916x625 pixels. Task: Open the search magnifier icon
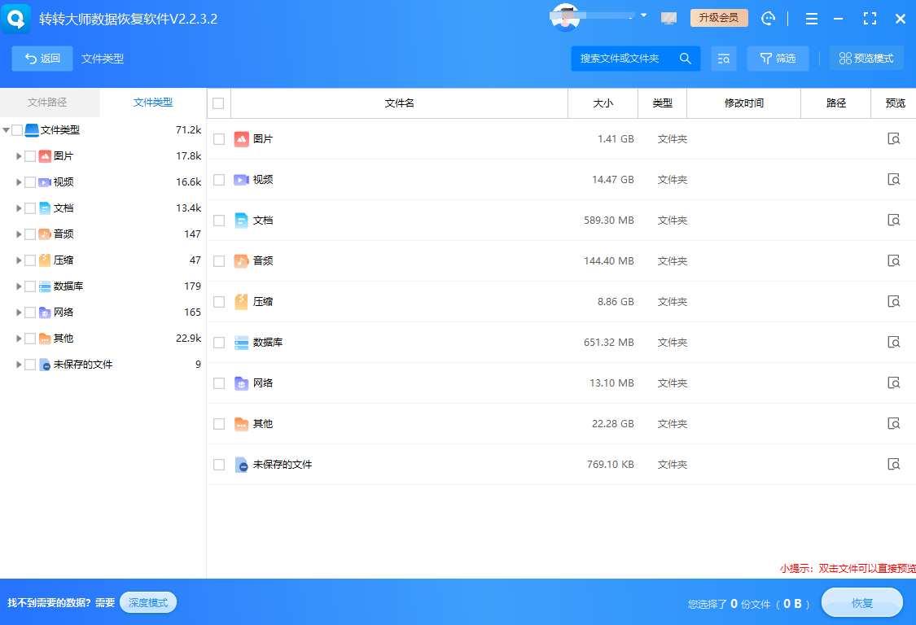(685, 59)
